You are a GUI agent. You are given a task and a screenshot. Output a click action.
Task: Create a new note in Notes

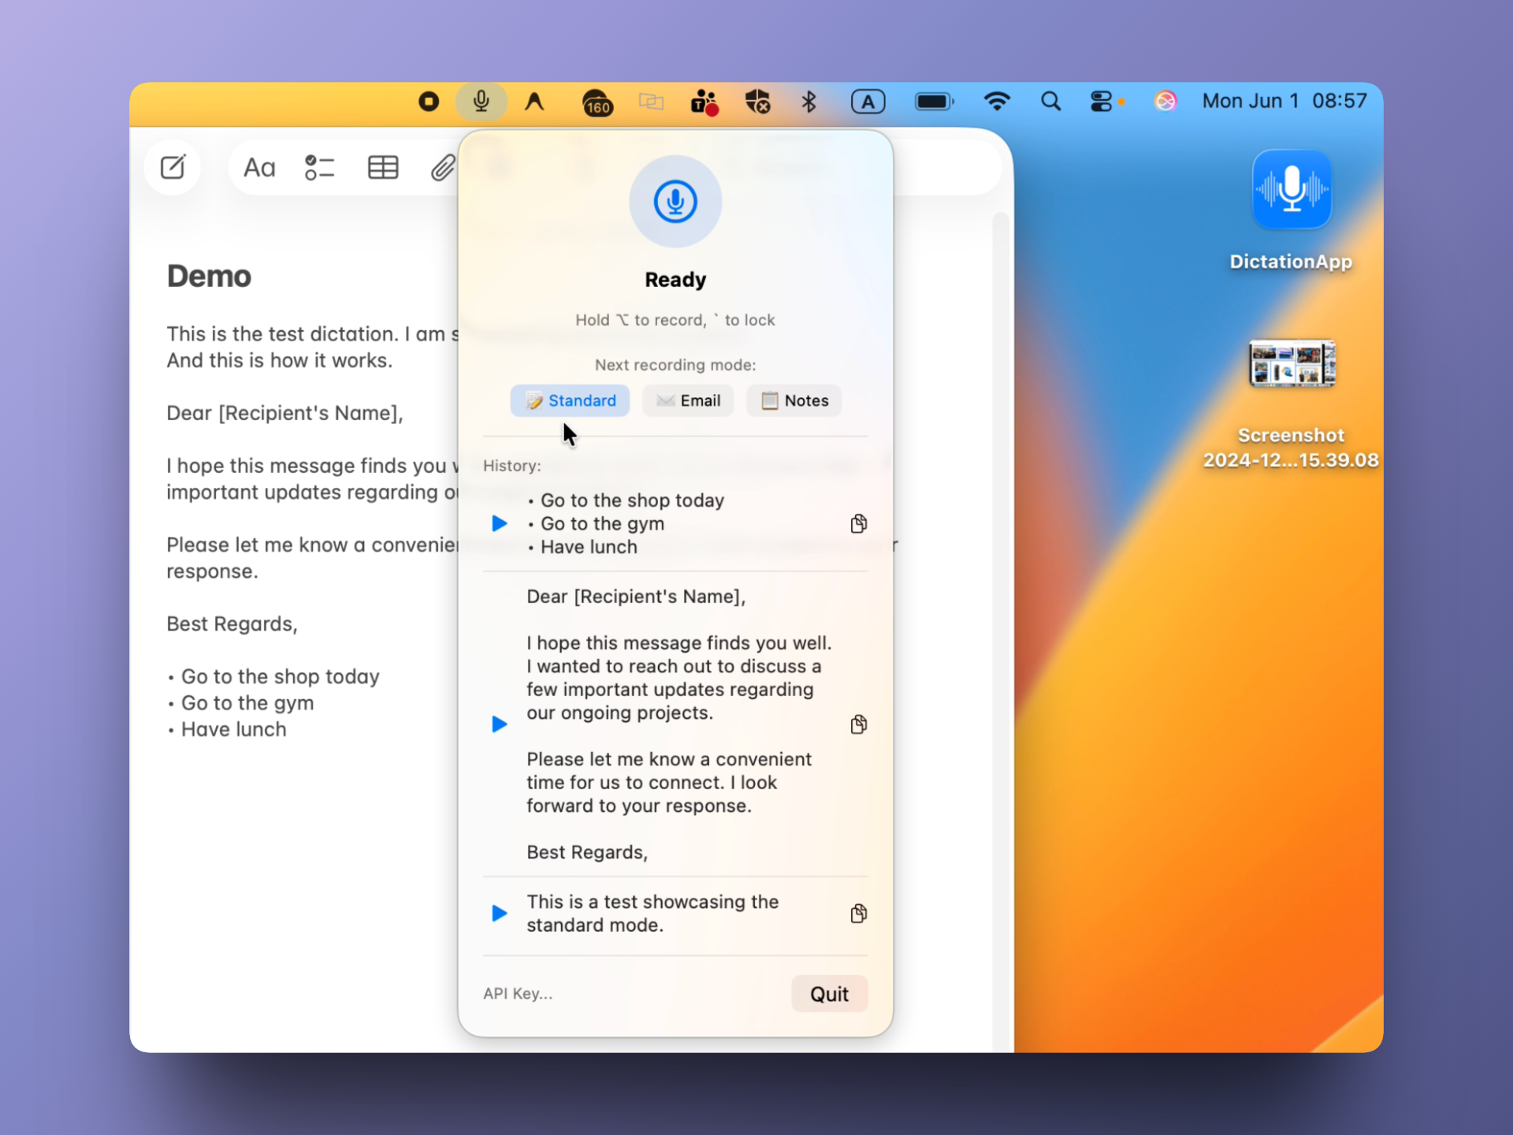tap(173, 167)
